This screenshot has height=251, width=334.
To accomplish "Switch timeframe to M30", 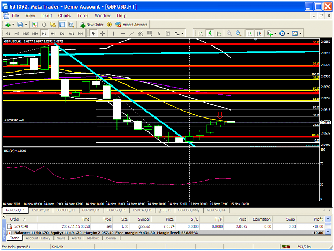I will pos(35,34).
